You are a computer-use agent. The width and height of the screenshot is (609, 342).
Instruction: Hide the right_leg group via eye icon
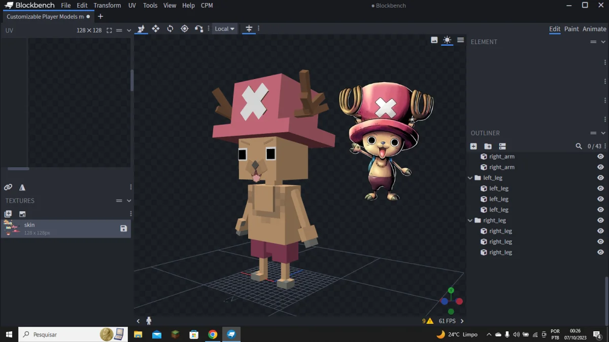[600, 220]
